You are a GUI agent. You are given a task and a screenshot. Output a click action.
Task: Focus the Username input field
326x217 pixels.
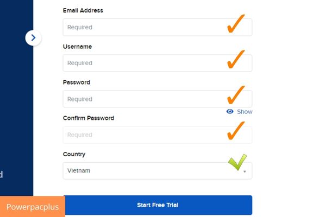(158, 63)
